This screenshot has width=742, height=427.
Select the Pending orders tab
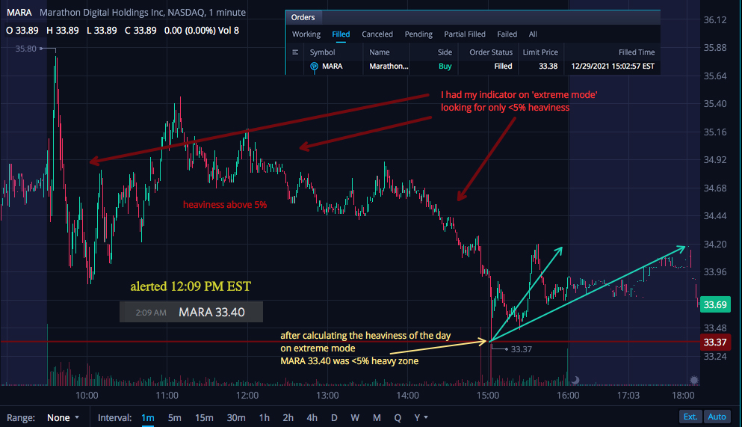coord(418,34)
